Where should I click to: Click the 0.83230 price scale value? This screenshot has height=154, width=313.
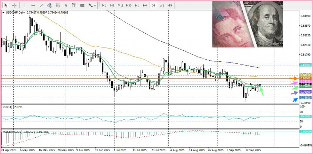(305, 35)
